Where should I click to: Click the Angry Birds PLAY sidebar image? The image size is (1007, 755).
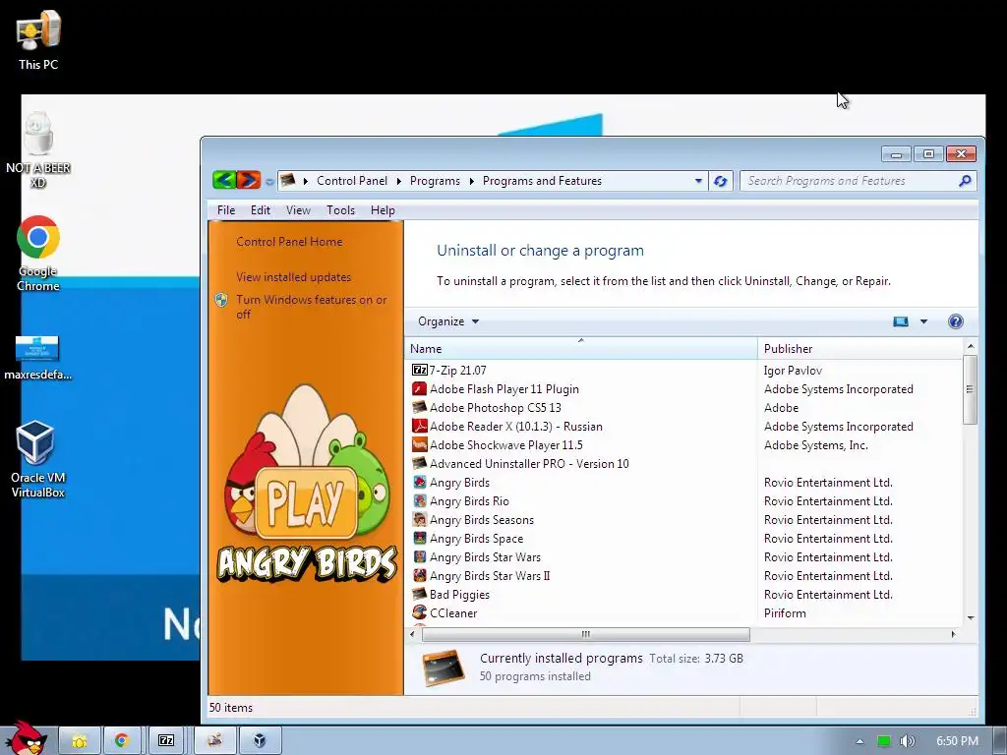pos(307,485)
